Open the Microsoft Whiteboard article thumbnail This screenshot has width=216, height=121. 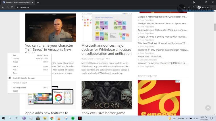(x=107, y=27)
